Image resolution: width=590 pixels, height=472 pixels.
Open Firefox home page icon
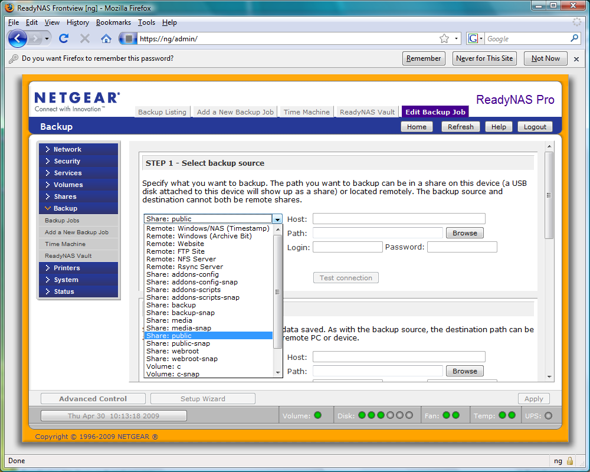106,38
